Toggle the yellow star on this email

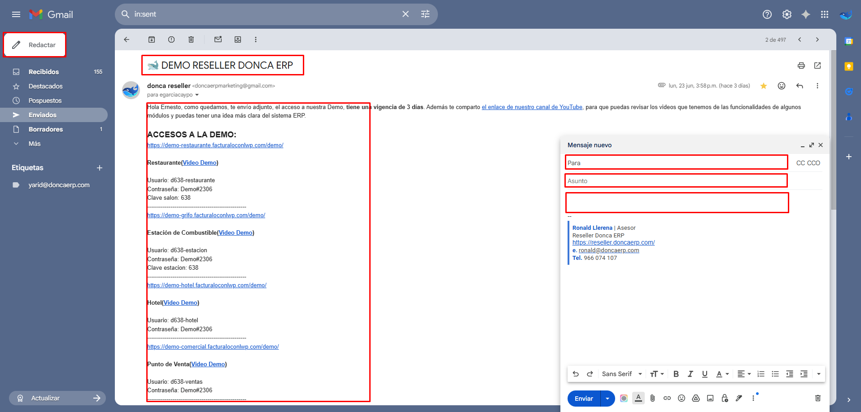tap(764, 86)
